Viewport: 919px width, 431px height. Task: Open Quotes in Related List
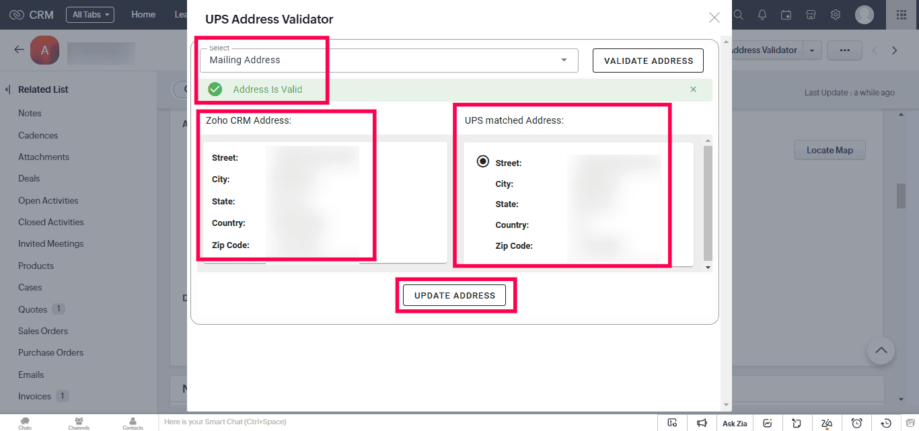tap(32, 309)
